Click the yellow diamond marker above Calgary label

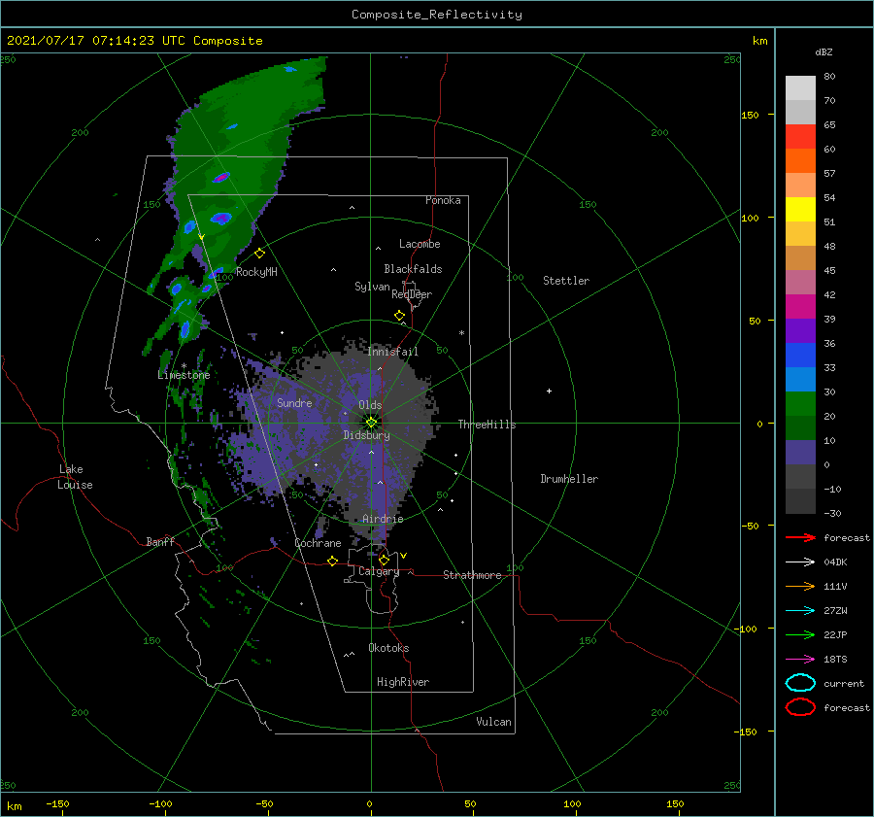pos(384,560)
